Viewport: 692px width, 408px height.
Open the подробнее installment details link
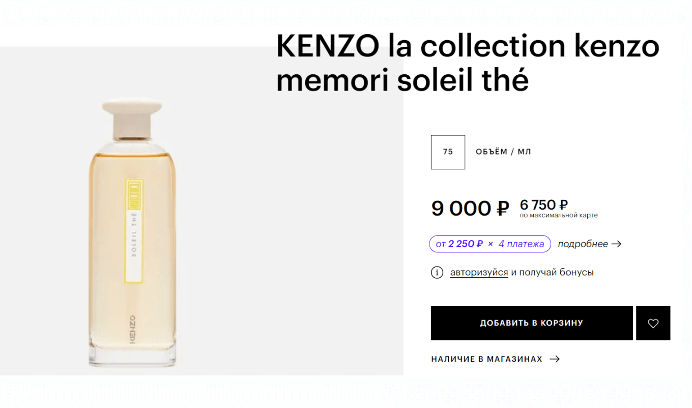[583, 244]
